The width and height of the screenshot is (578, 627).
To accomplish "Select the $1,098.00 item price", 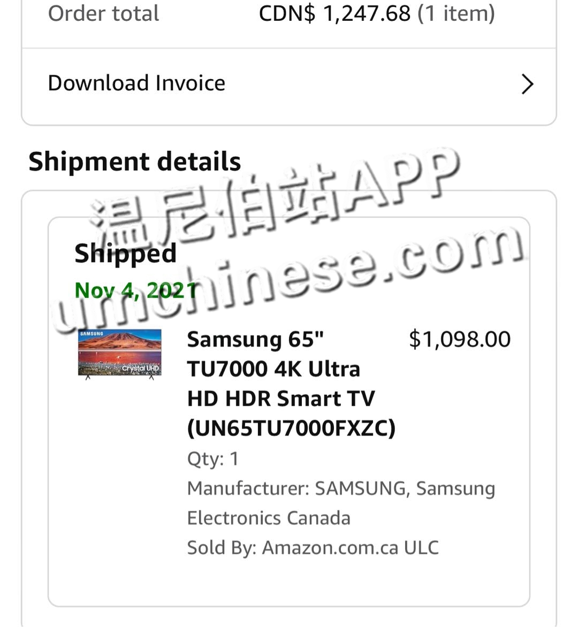I will click(460, 339).
